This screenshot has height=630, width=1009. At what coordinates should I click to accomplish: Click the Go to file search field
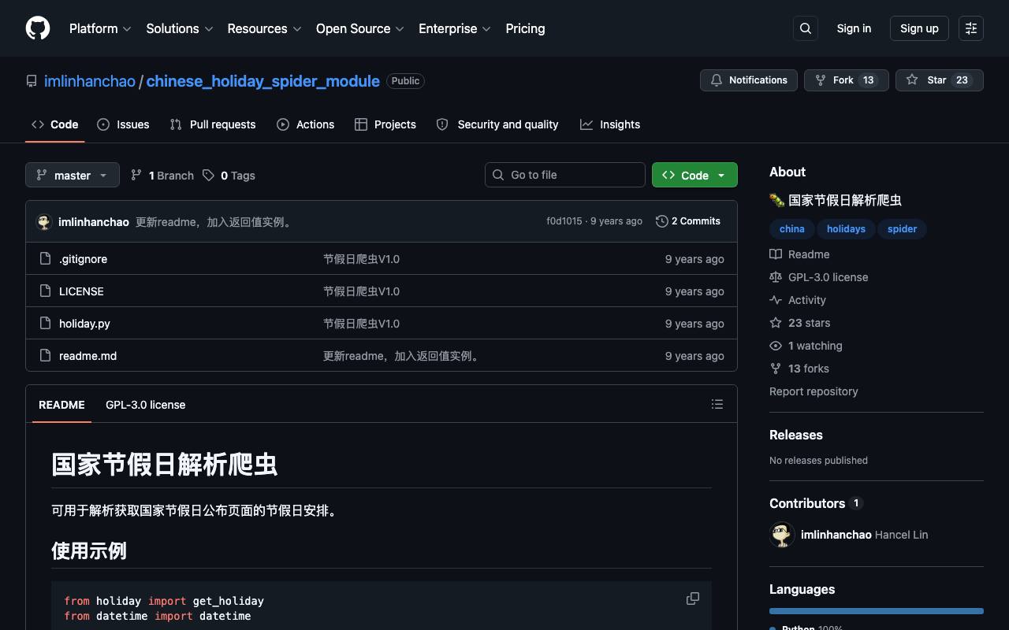[x=565, y=175]
